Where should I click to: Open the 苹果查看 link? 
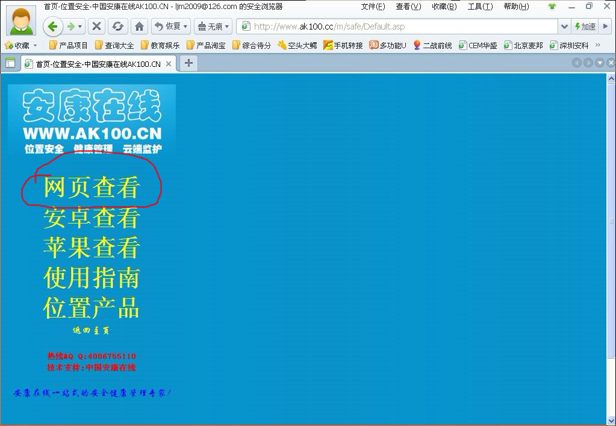tap(92, 248)
